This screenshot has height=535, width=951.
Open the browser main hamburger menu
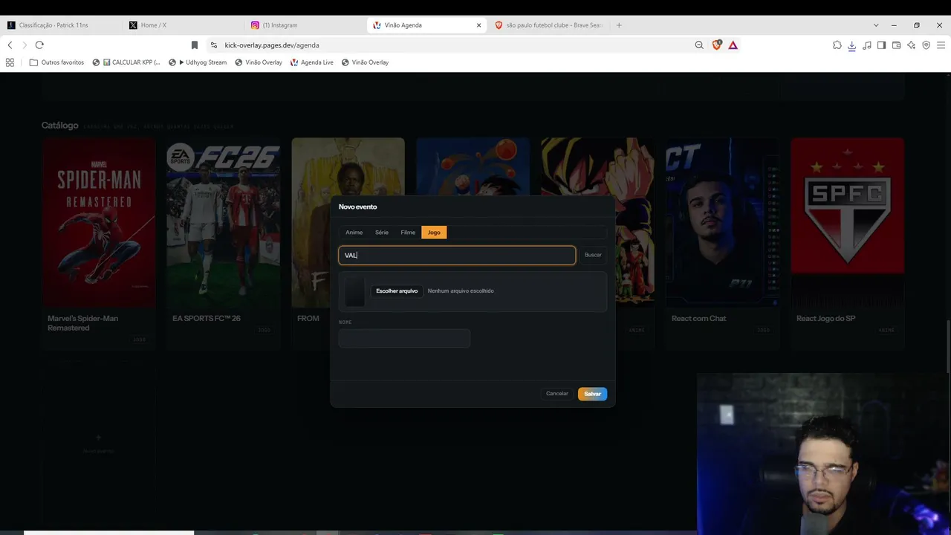pyautogui.click(x=941, y=45)
